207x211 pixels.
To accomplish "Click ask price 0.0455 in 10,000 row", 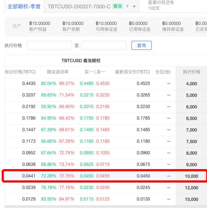I will 103,176.
